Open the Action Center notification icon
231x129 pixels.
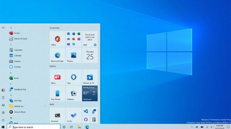point(228,127)
